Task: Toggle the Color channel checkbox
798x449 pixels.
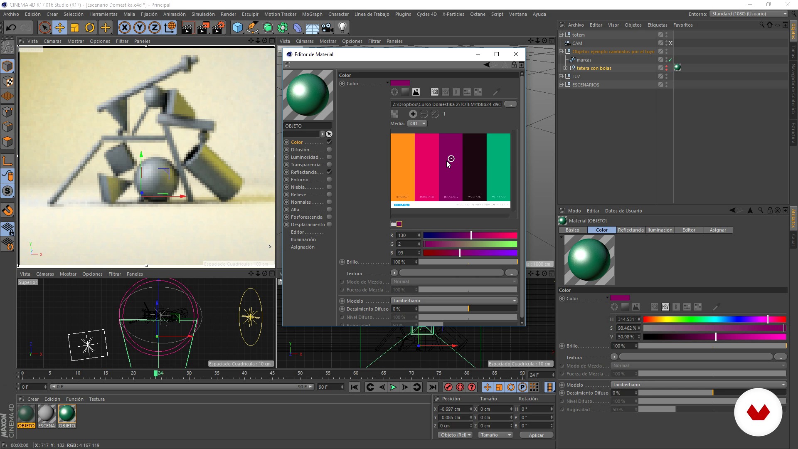Action: (329, 142)
